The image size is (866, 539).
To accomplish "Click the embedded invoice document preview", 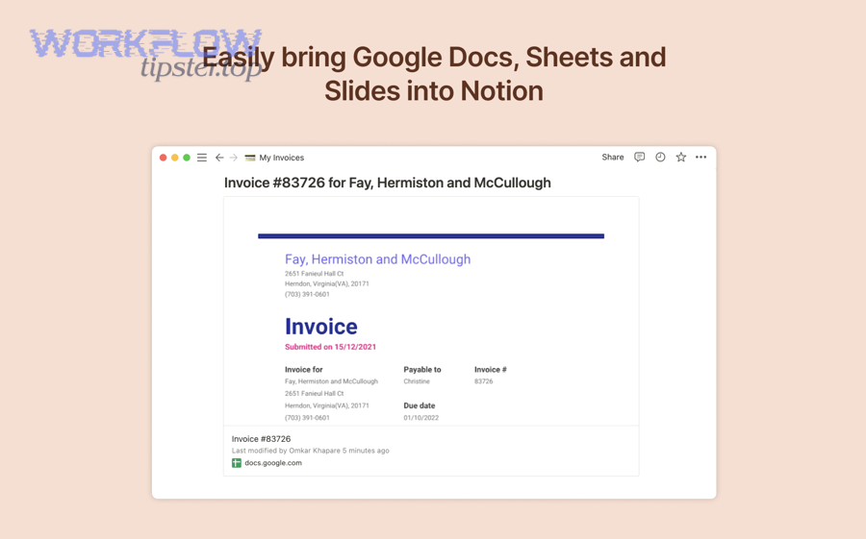I will point(431,311).
